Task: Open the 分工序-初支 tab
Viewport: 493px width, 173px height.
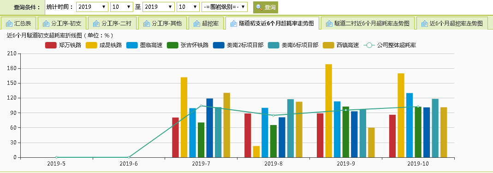Action: (62, 23)
